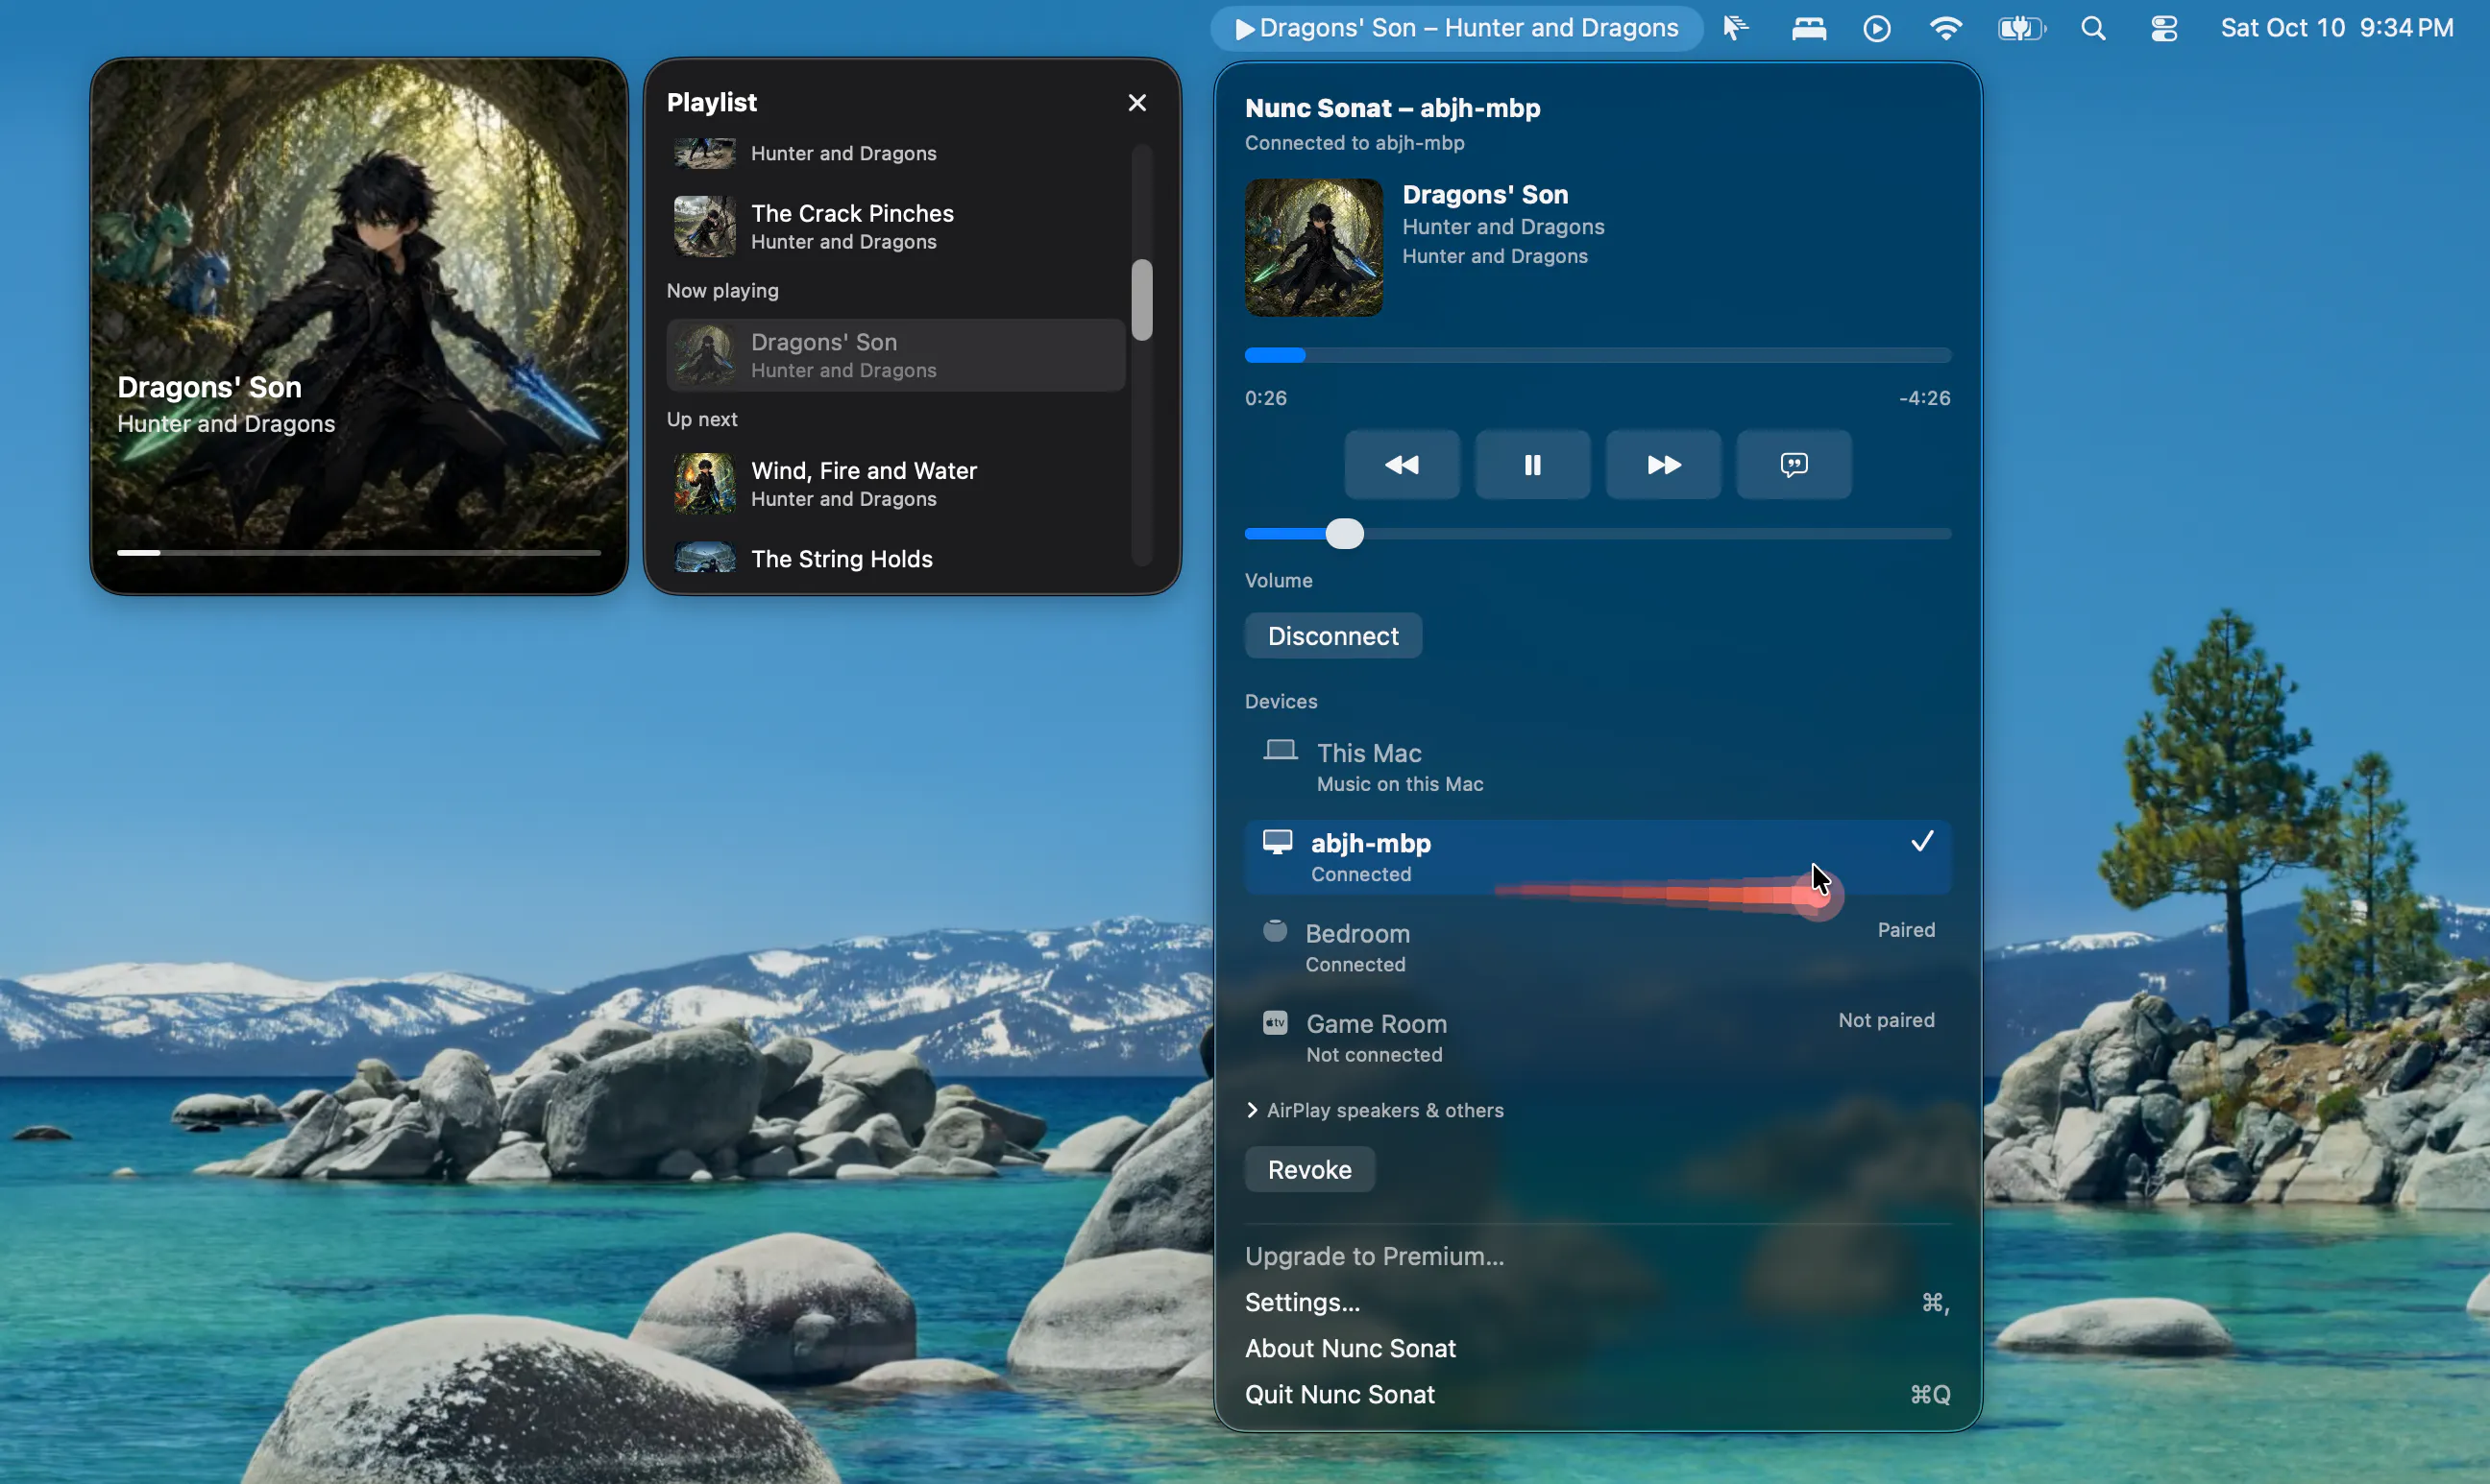Click the progress bar on the album art widget
This screenshot has height=1484, width=2490.
point(358,552)
